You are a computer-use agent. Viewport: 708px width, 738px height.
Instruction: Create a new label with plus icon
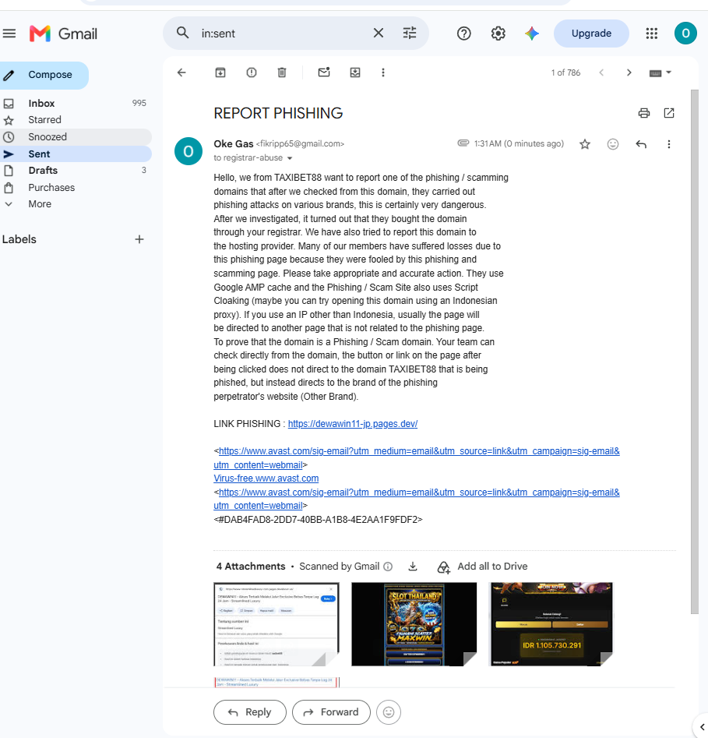(139, 239)
